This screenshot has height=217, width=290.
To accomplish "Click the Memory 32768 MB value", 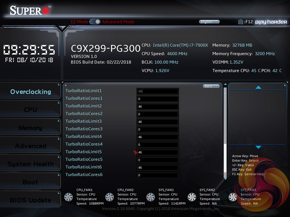I will coord(242,45).
